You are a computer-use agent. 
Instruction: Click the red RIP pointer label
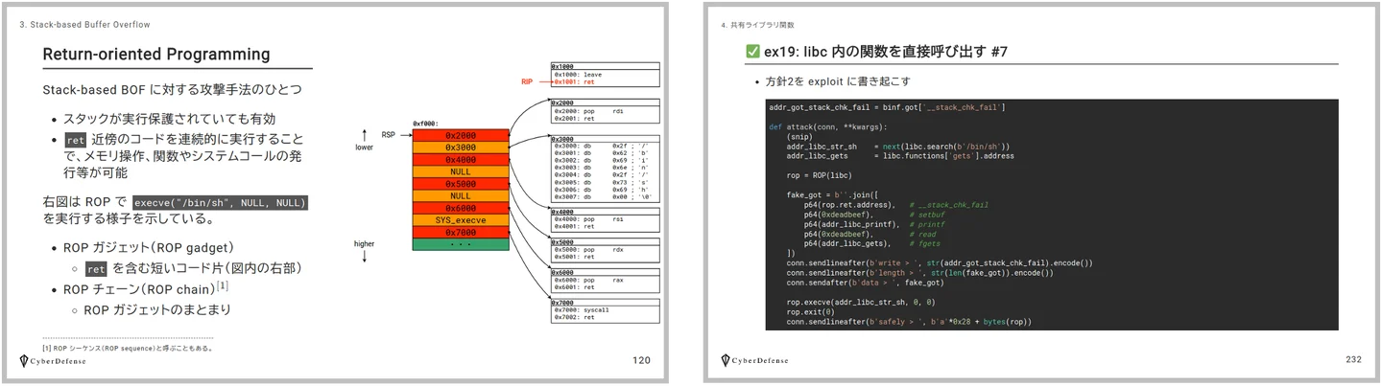click(527, 82)
